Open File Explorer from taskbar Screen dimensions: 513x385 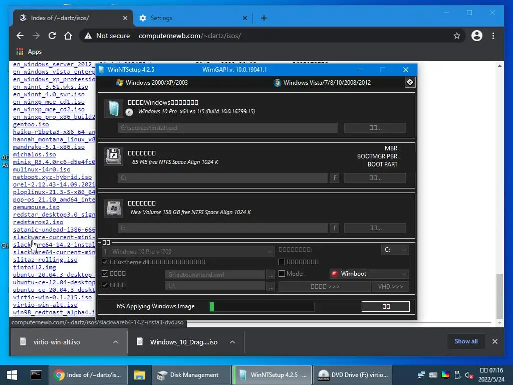(139, 375)
